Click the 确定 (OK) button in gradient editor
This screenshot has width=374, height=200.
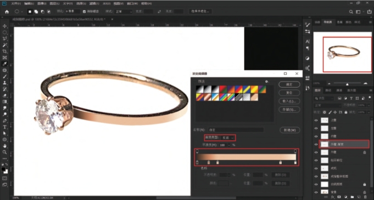[x=289, y=84]
